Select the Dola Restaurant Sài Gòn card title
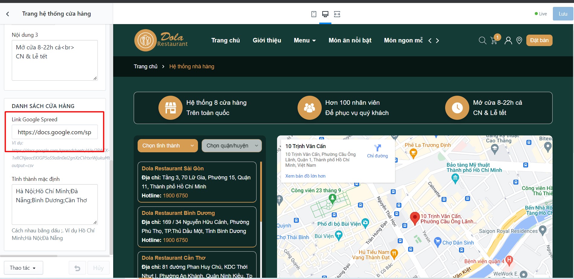This screenshot has width=574, height=279. 173,169
